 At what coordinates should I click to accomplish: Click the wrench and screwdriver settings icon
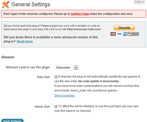6,5
